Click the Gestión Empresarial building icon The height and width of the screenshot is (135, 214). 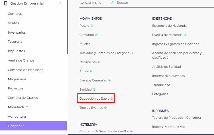5,3
